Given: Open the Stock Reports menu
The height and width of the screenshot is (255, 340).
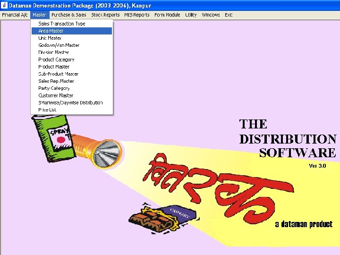Looking at the screenshot, I should (105, 15).
